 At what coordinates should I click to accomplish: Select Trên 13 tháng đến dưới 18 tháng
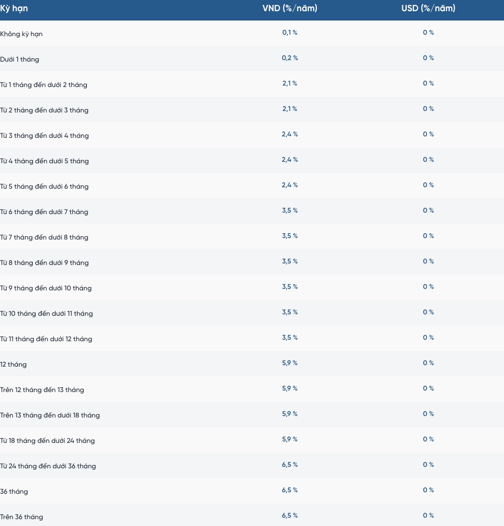50,416
